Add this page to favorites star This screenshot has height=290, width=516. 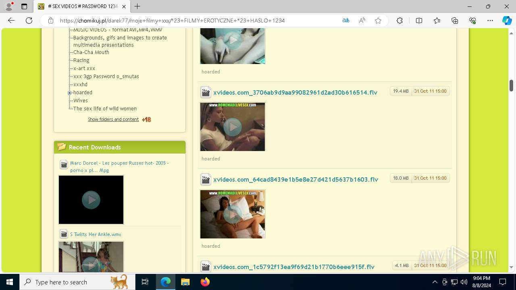pyautogui.click(x=378, y=21)
